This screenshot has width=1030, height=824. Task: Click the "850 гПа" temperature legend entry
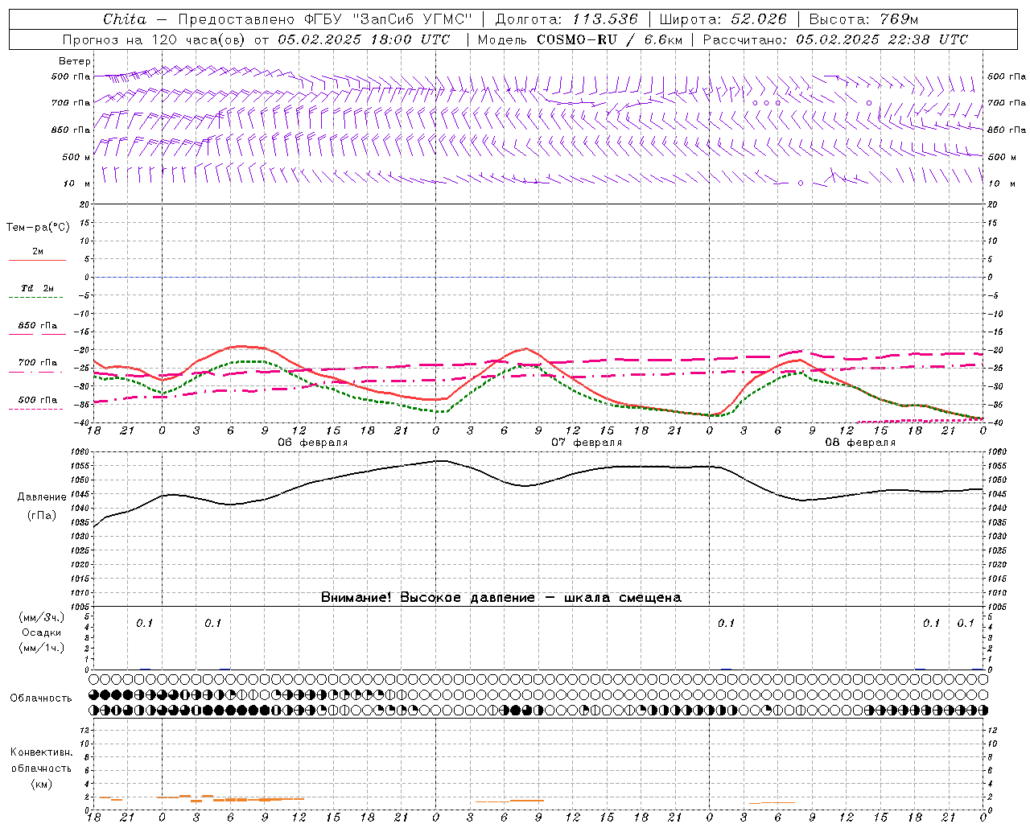(x=37, y=326)
